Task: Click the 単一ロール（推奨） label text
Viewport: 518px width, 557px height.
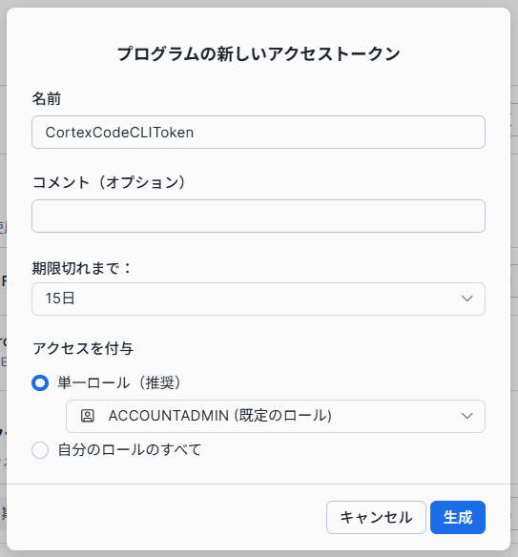Action: coord(119,383)
